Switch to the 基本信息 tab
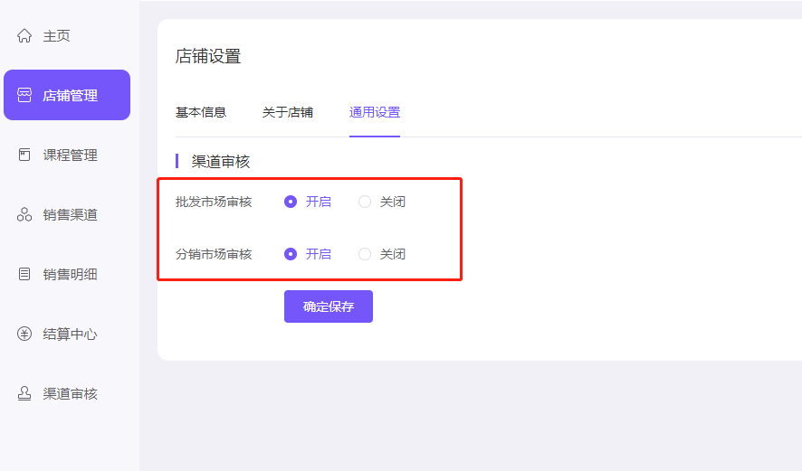 (201, 113)
